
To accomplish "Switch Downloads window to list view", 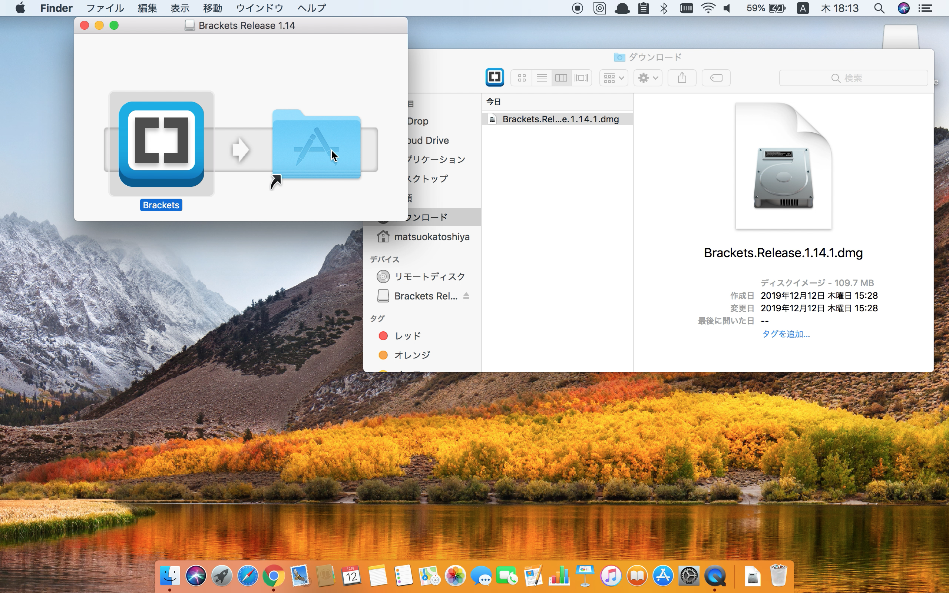I will click(542, 78).
